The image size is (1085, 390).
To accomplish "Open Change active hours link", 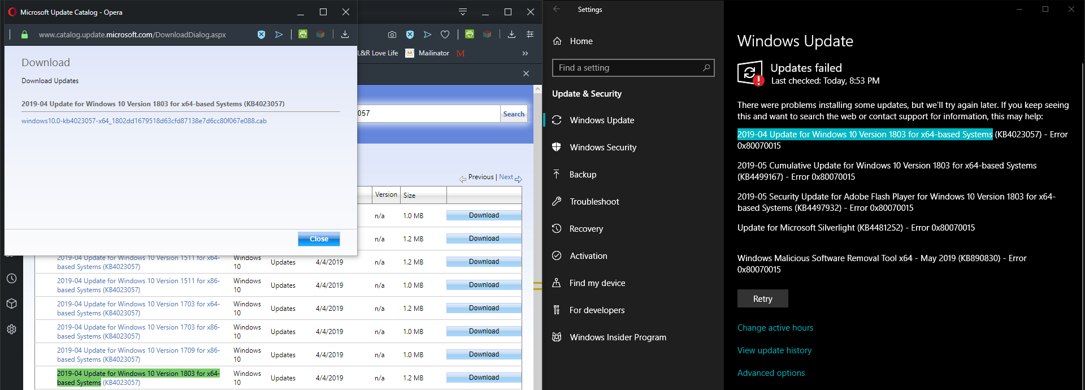I will (775, 328).
